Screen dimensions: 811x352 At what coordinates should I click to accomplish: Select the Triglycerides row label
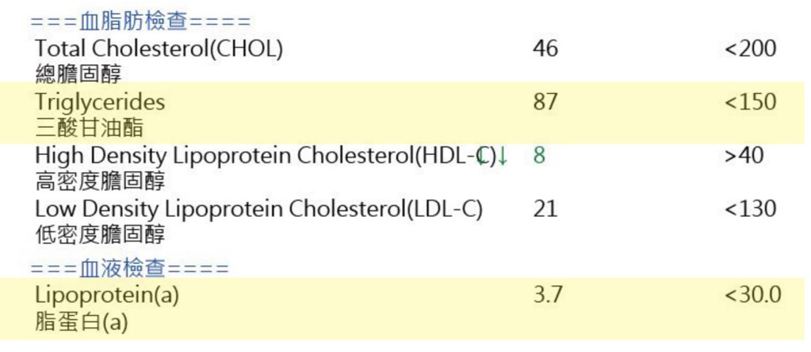click(100, 102)
